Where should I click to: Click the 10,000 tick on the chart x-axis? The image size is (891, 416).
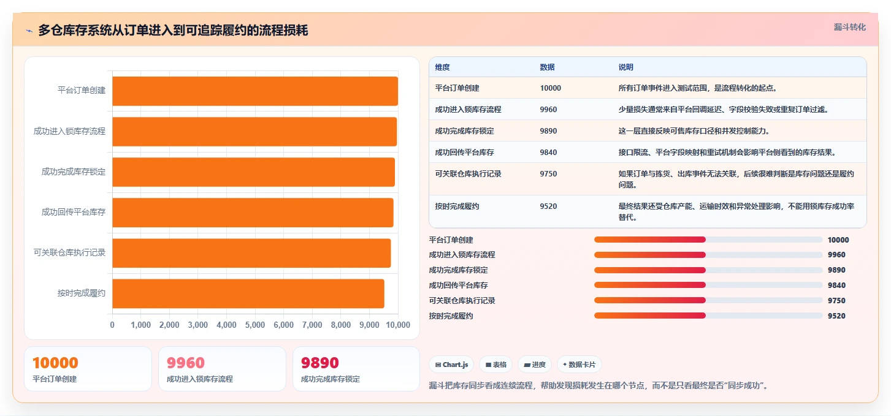tap(397, 325)
